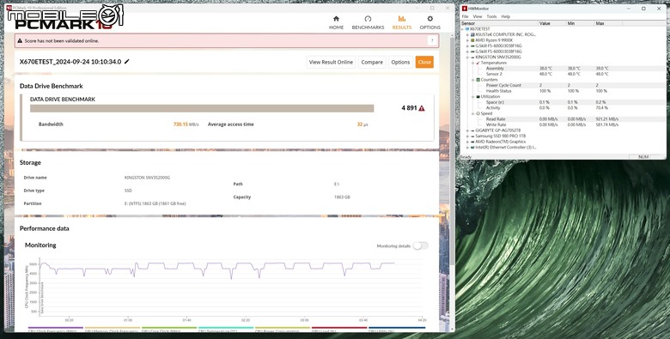Click the red legend bar below the chart

[x=339, y=328]
